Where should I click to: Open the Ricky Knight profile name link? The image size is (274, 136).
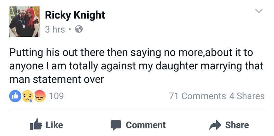point(75,15)
